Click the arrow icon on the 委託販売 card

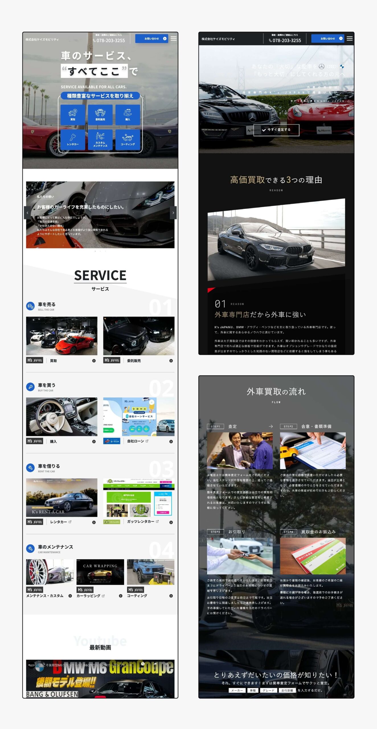[171, 361]
